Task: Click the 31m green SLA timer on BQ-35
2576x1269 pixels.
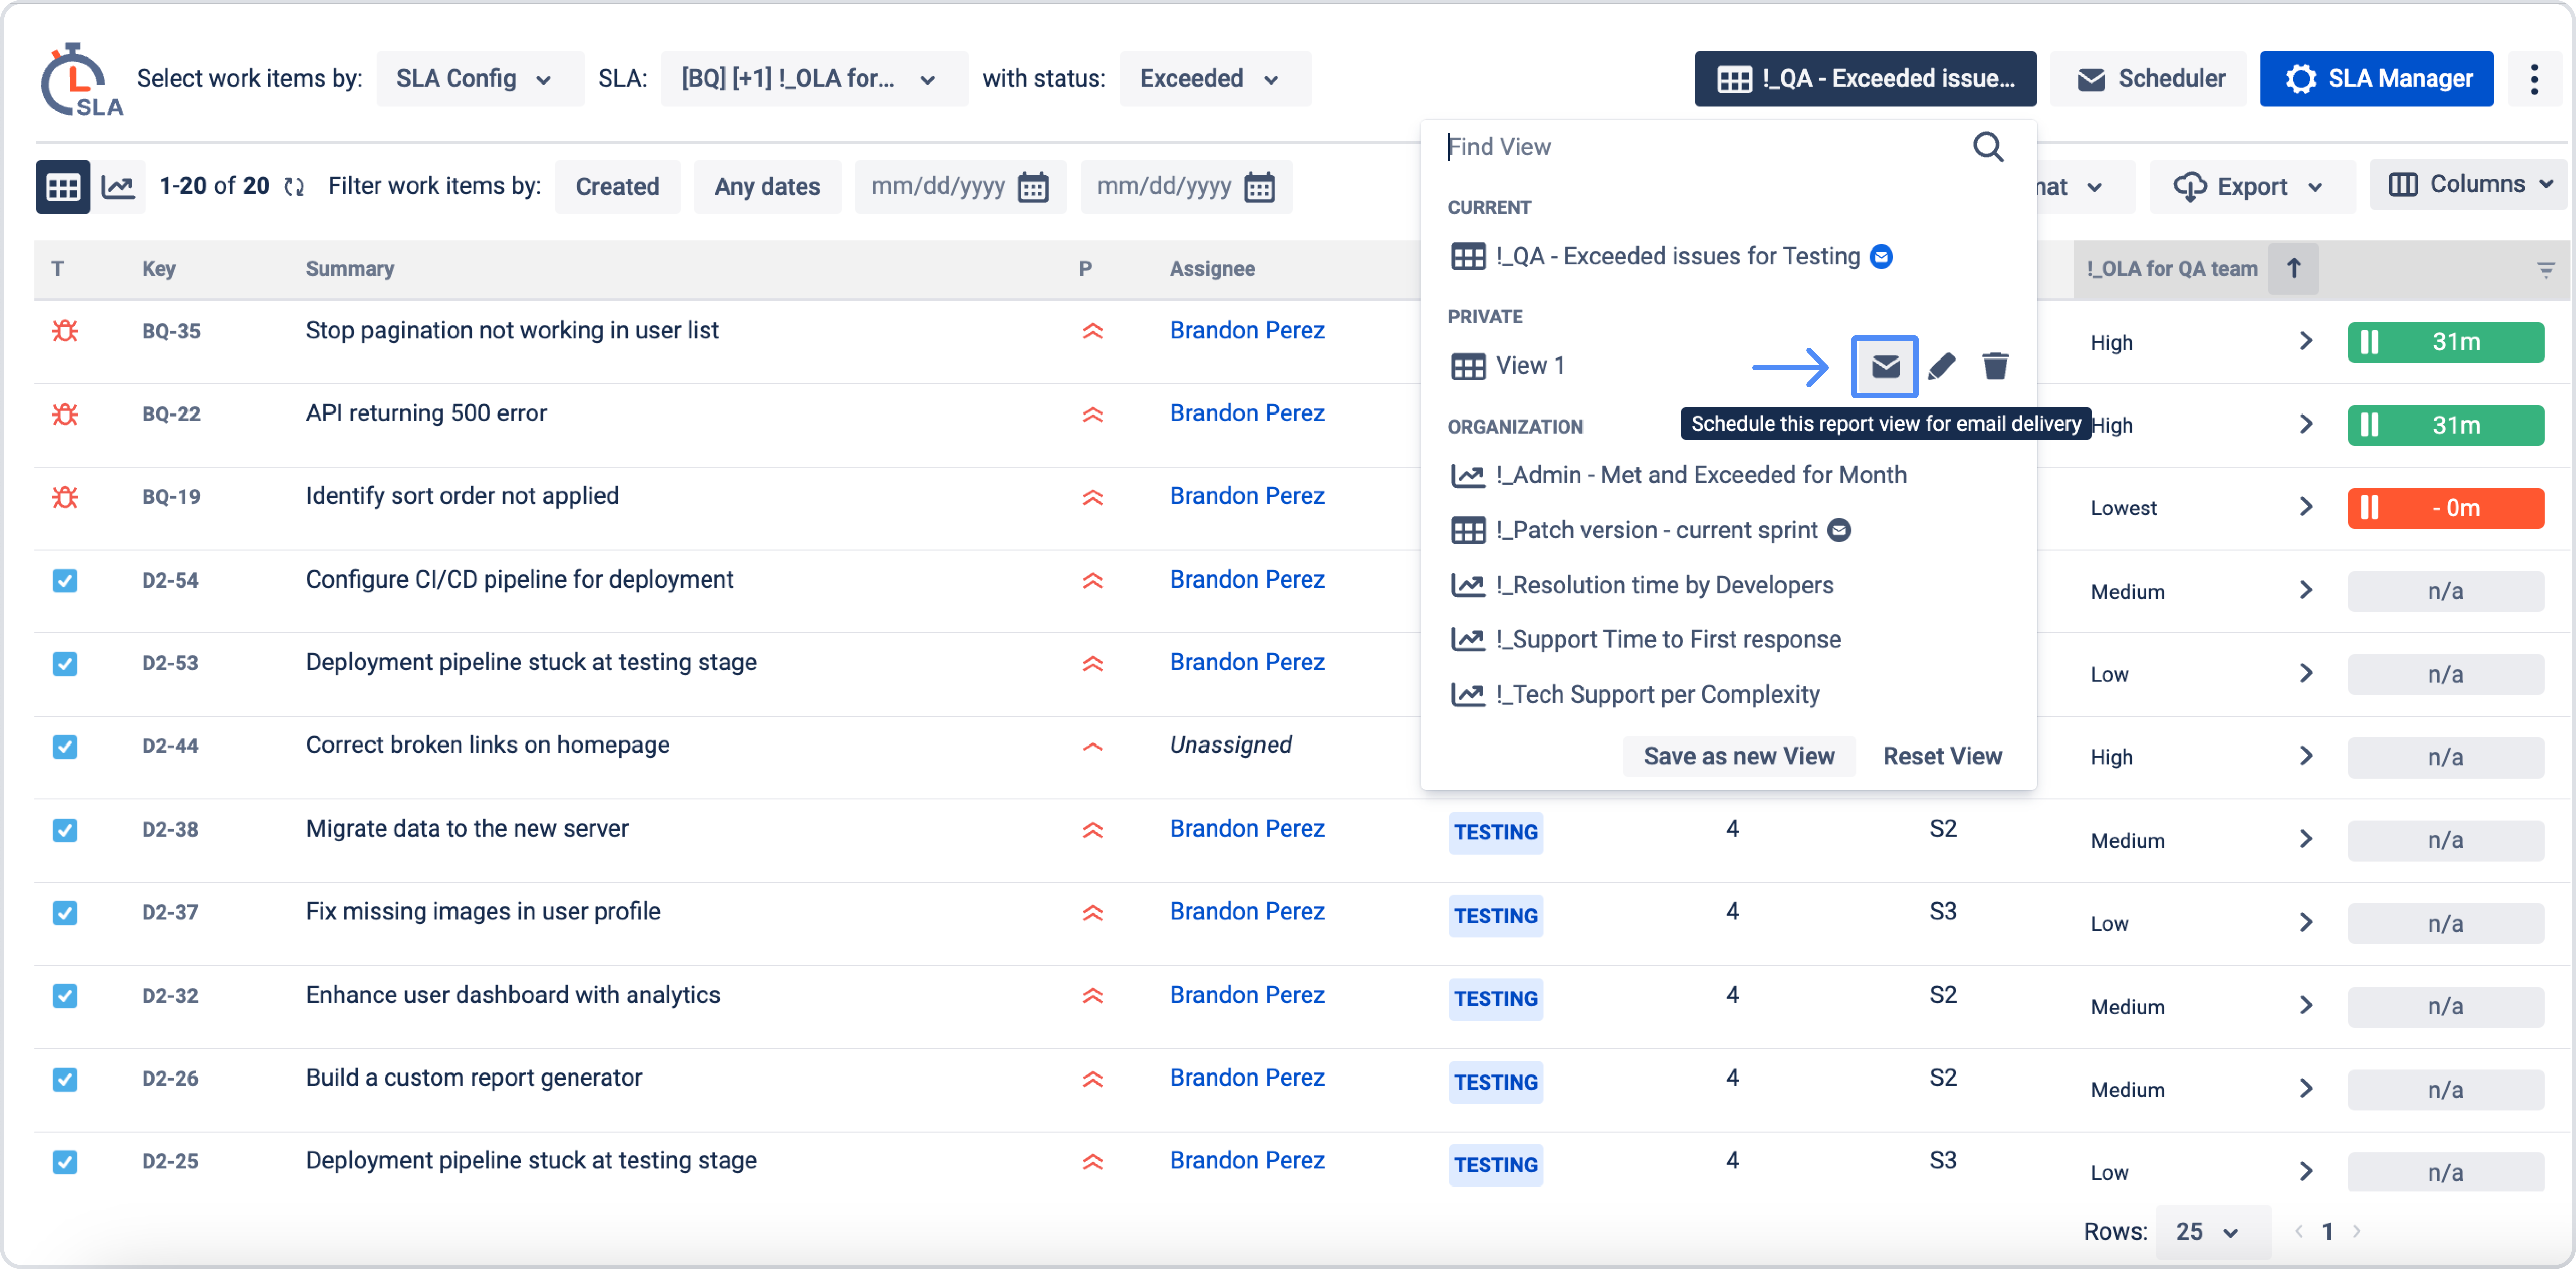Action: [x=2446, y=342]
